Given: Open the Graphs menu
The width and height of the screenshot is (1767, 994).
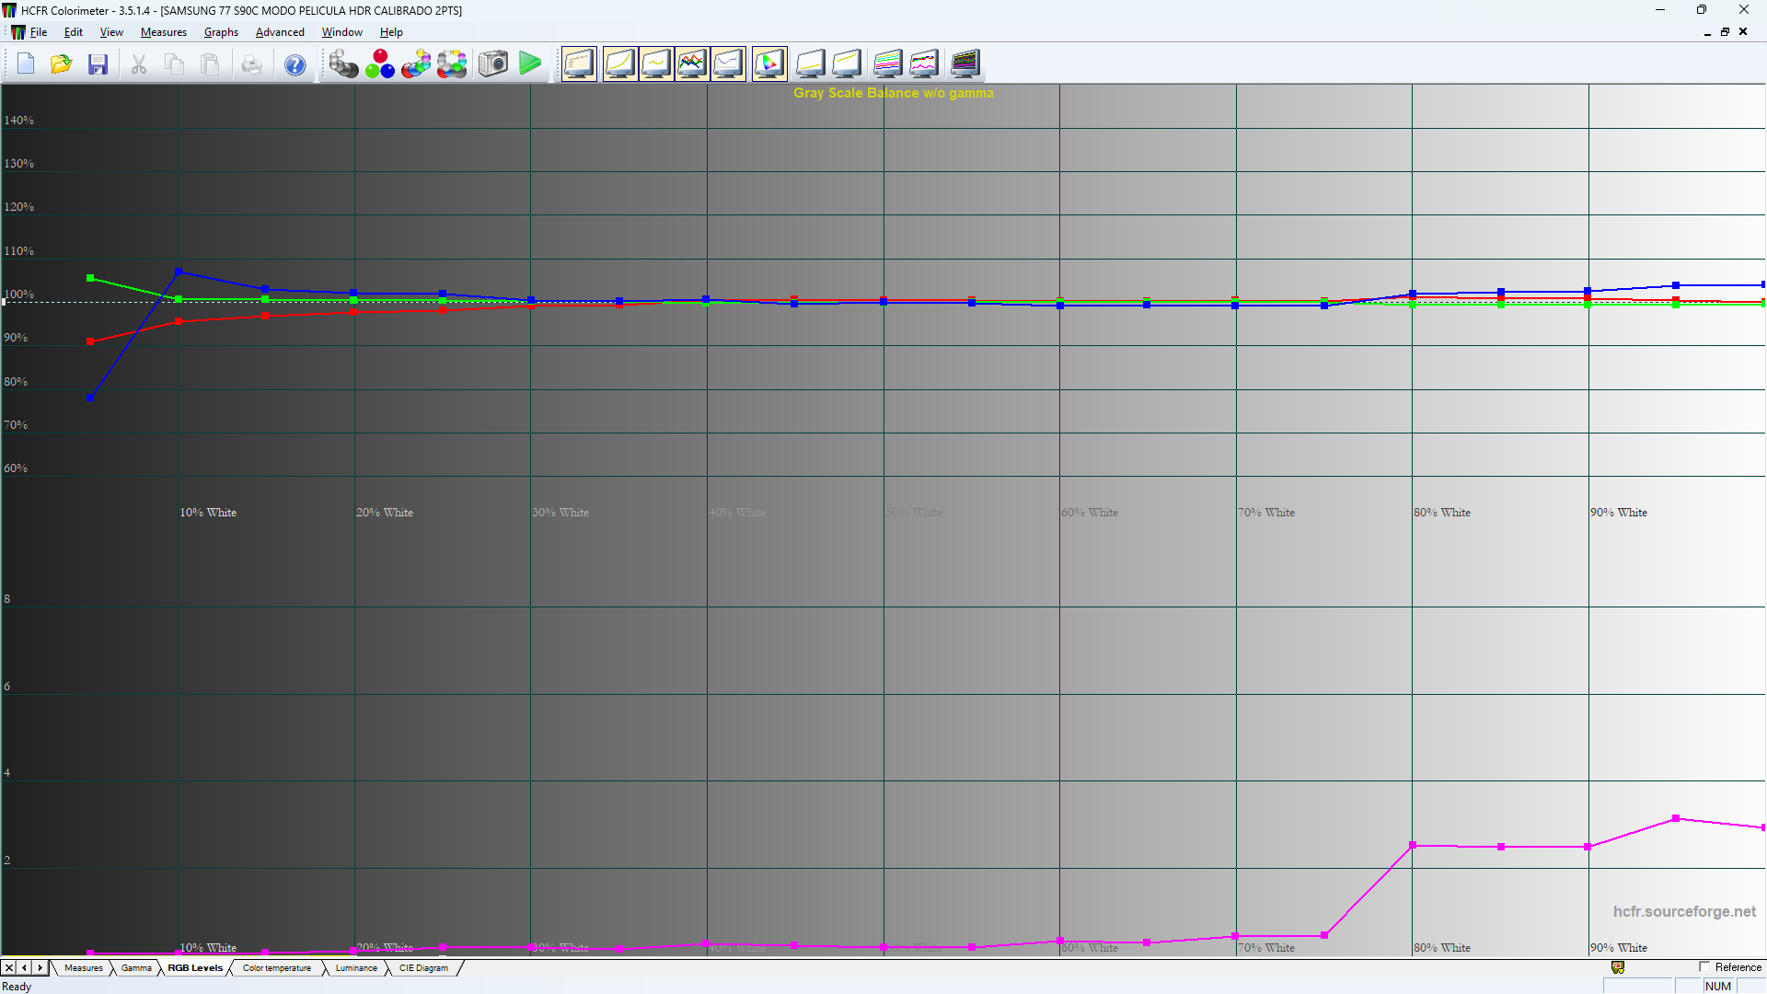Looking at the screenshot, I should click(221, 31).
